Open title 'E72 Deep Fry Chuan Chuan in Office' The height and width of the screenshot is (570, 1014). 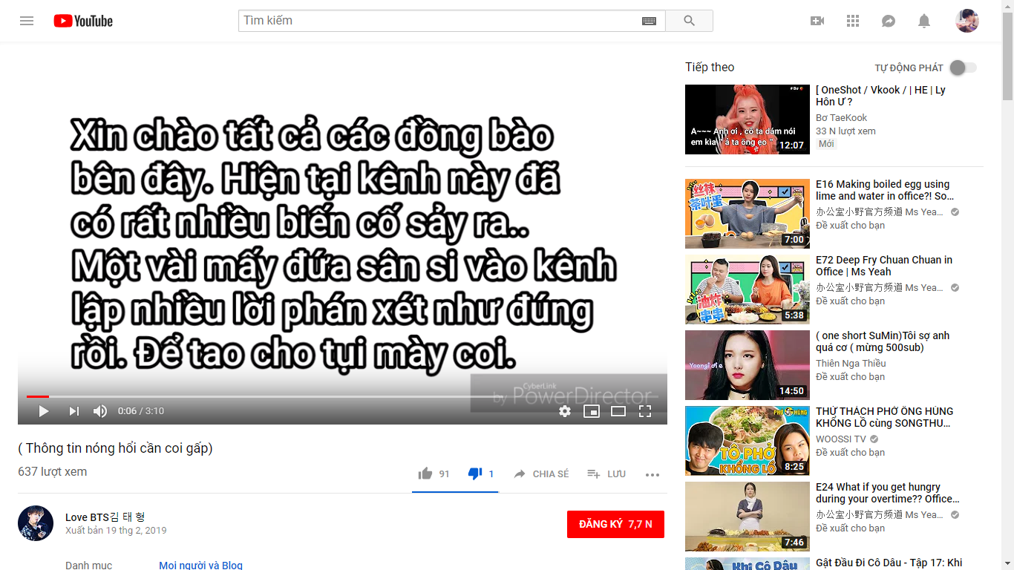click(884, 266)
